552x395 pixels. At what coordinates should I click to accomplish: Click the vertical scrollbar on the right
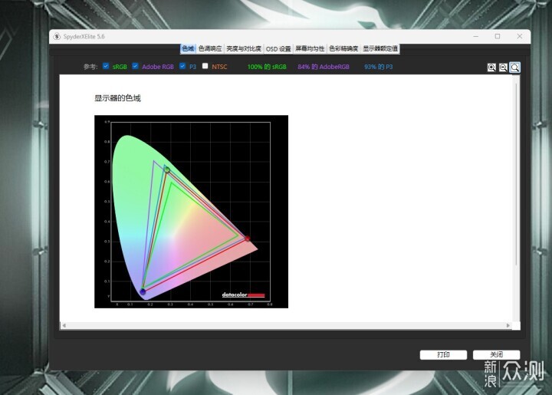click(x=517, y=174)
